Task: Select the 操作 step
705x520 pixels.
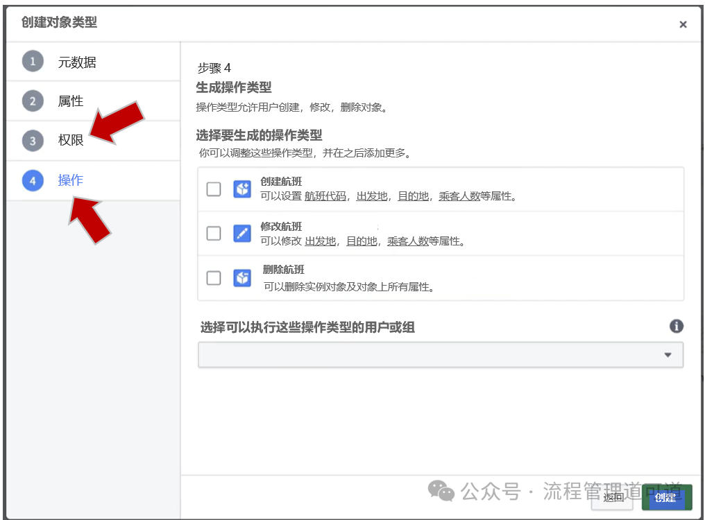Action: click(x=71, y=180)
